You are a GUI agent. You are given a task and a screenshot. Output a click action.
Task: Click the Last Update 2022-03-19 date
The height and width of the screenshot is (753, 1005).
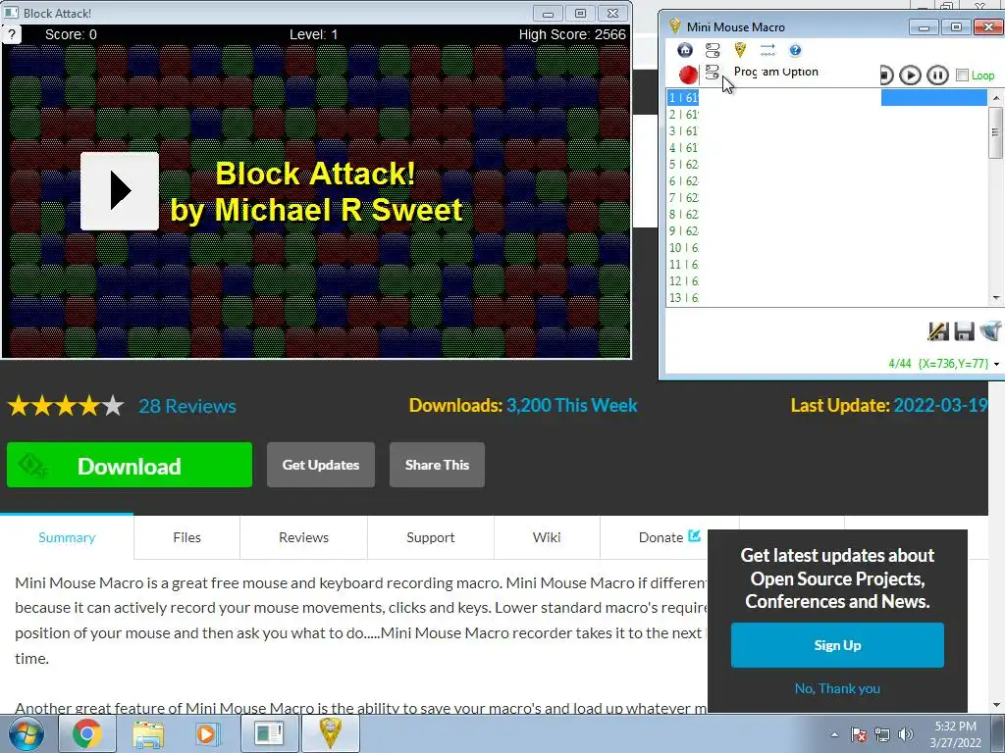pos(940,405)
